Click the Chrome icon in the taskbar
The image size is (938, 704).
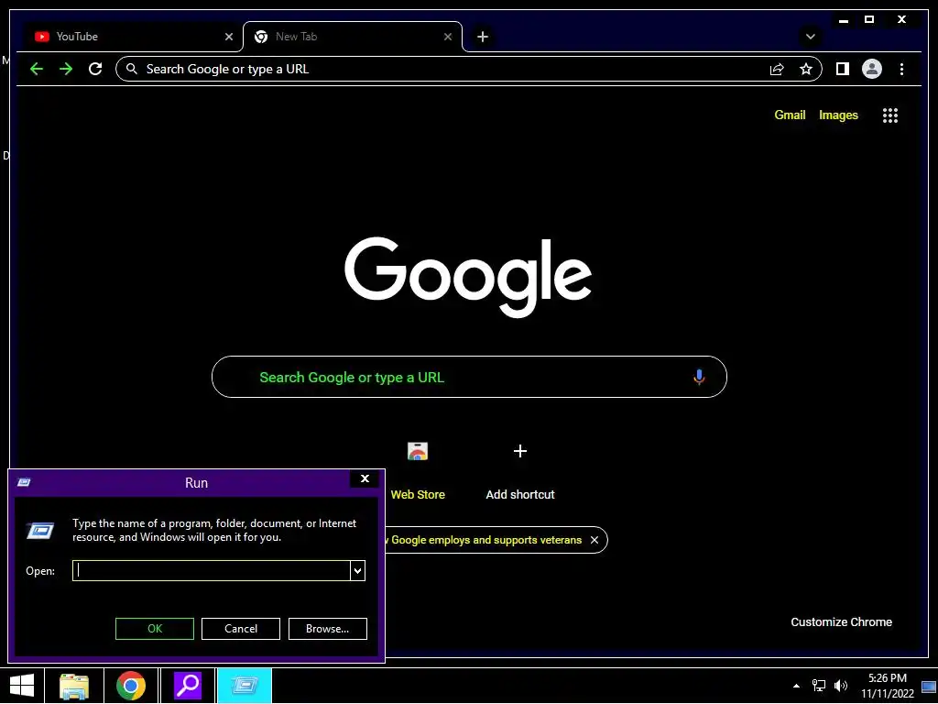pos(131,686)
